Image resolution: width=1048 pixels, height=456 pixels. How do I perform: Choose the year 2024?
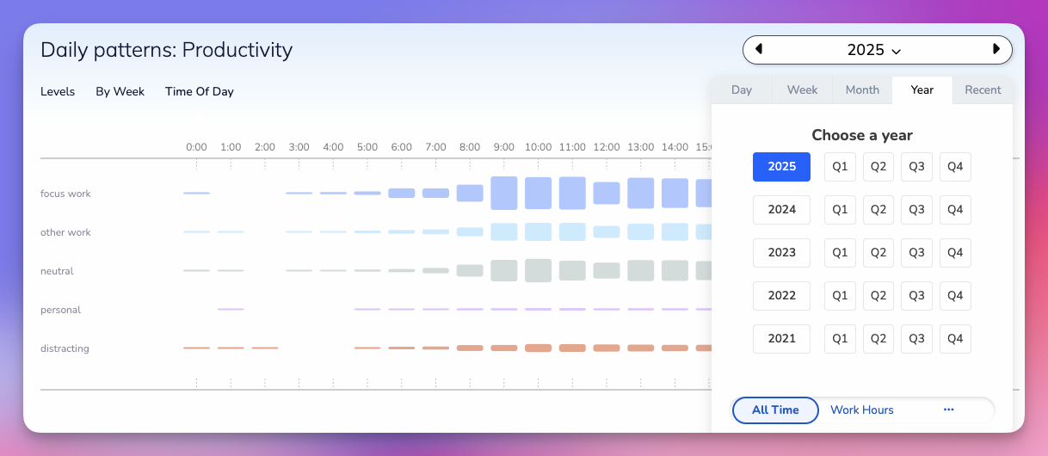click(x=781, y=210)
